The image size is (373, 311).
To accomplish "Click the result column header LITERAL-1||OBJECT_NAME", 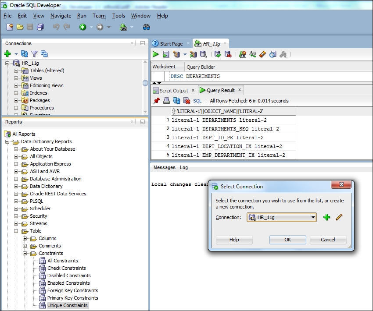I will (x=233, y=111).
